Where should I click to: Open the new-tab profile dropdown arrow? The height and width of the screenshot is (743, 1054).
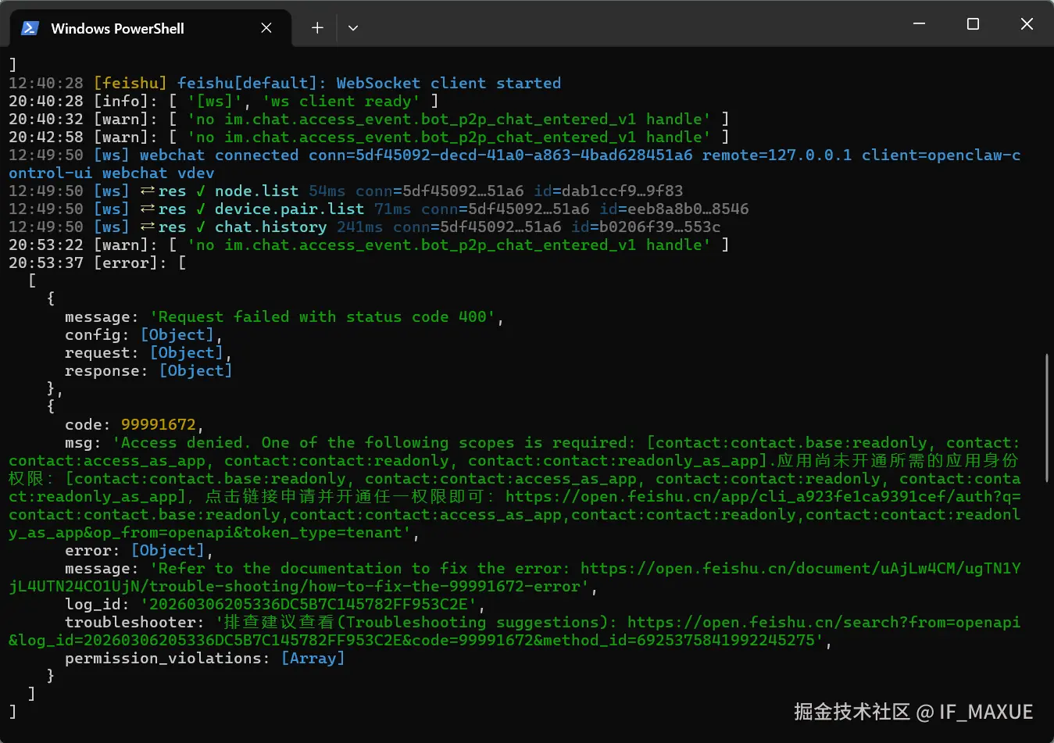coord(353,28)
